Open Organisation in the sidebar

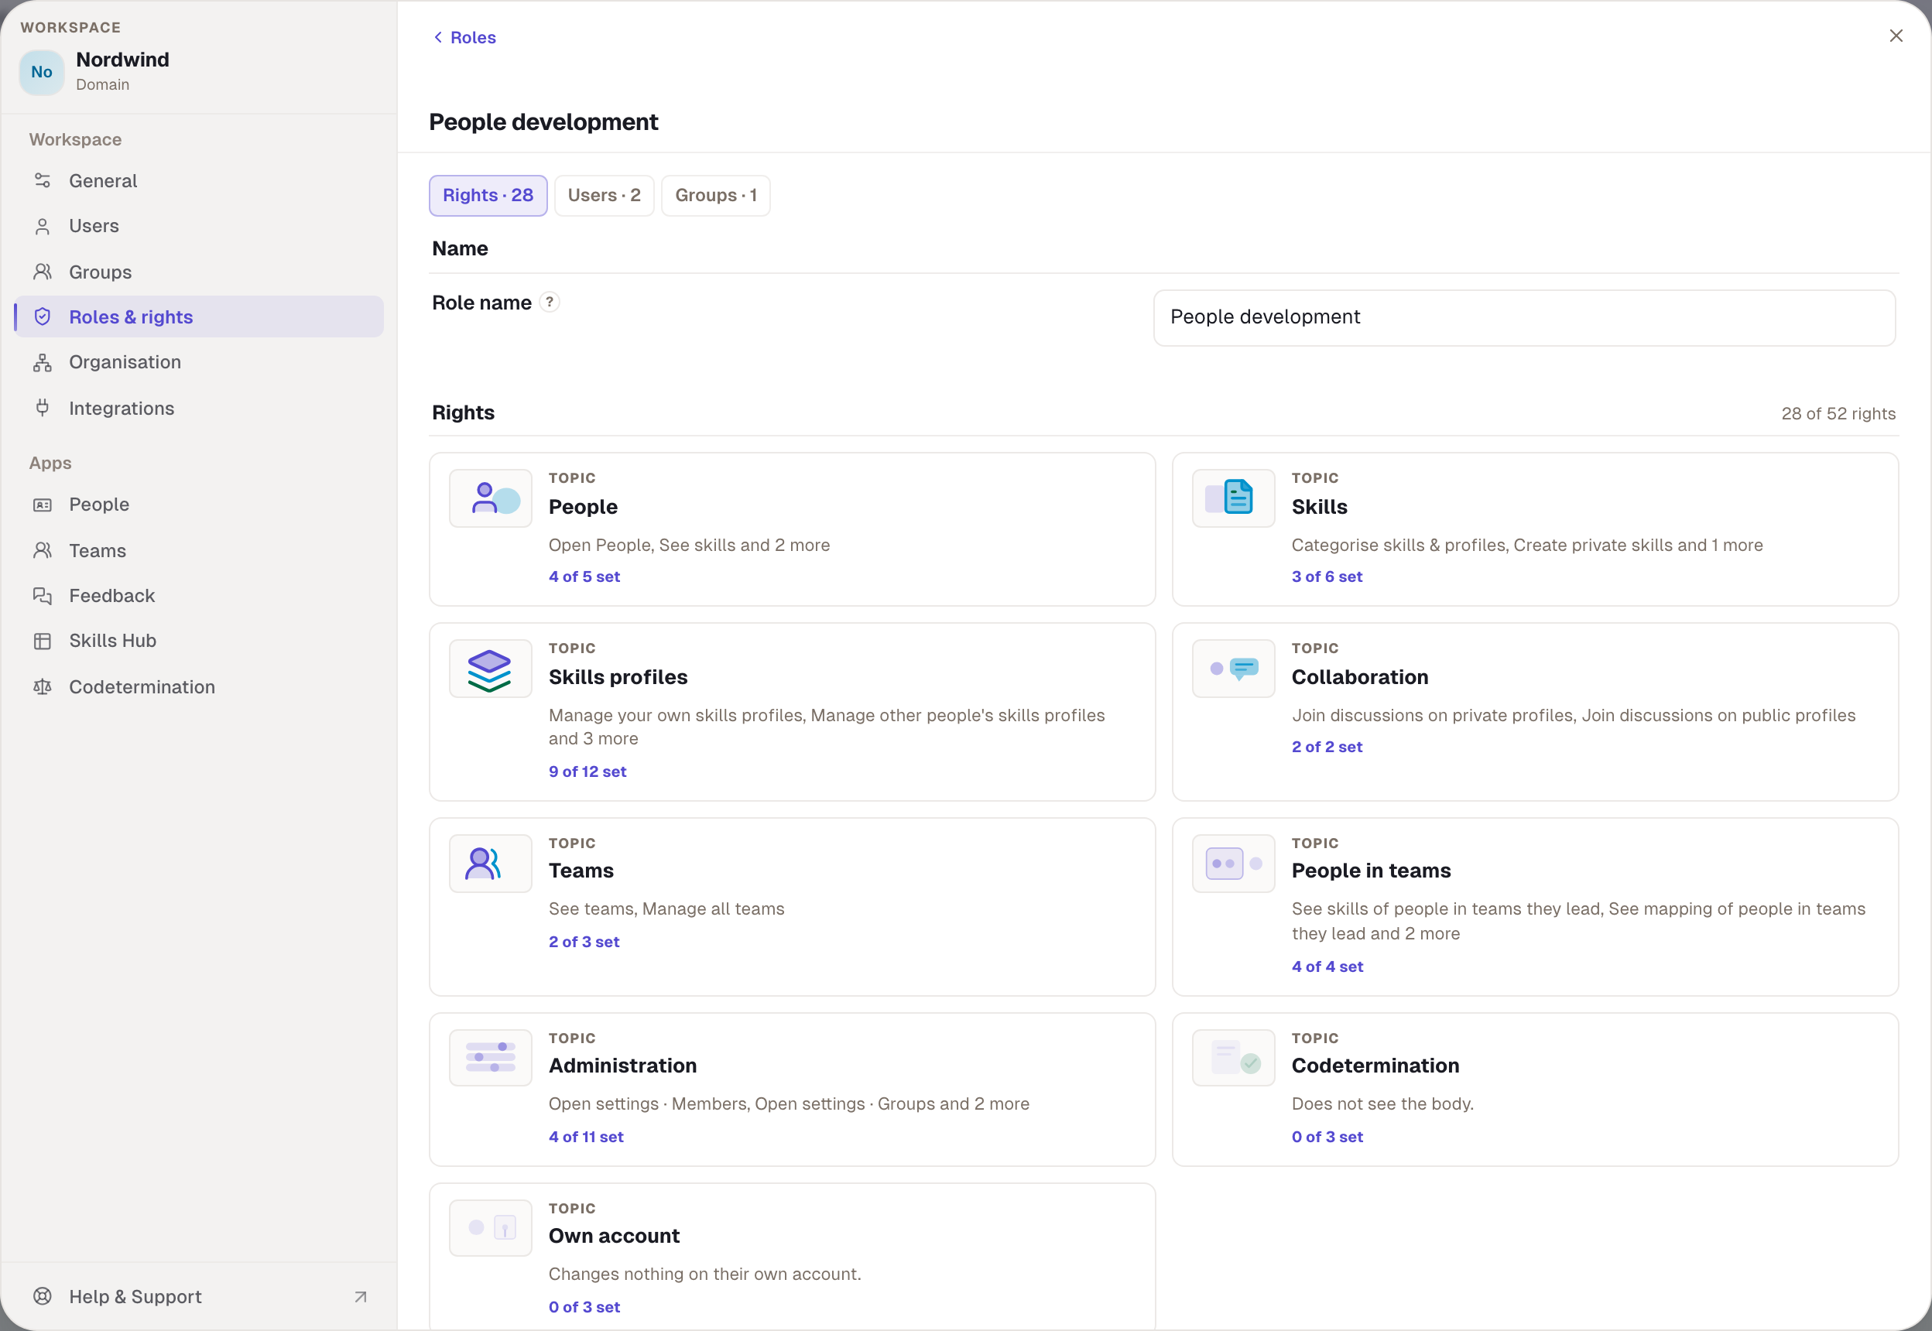click(198, 362)
